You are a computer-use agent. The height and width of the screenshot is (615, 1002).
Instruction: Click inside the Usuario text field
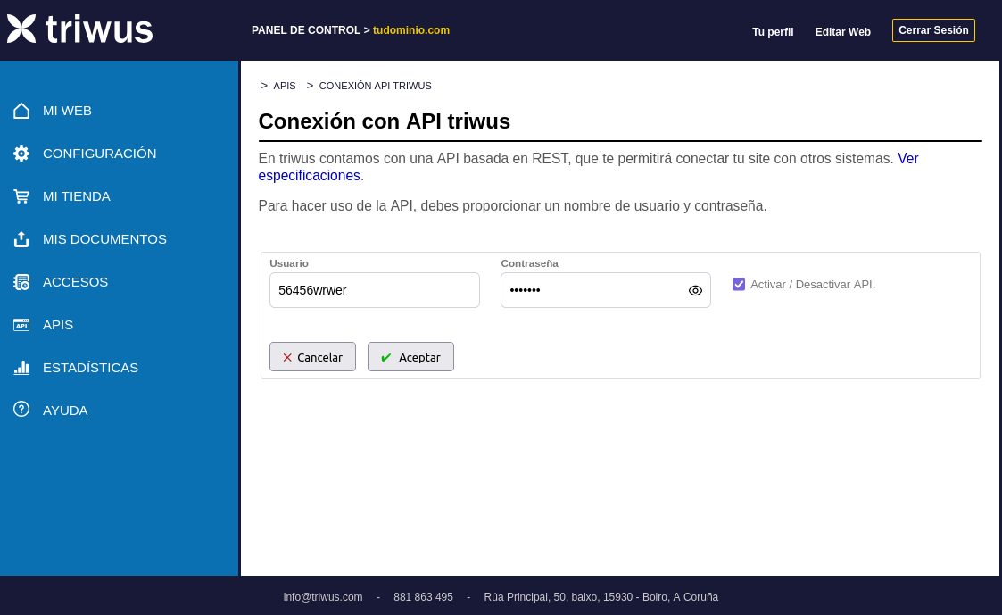375,290
